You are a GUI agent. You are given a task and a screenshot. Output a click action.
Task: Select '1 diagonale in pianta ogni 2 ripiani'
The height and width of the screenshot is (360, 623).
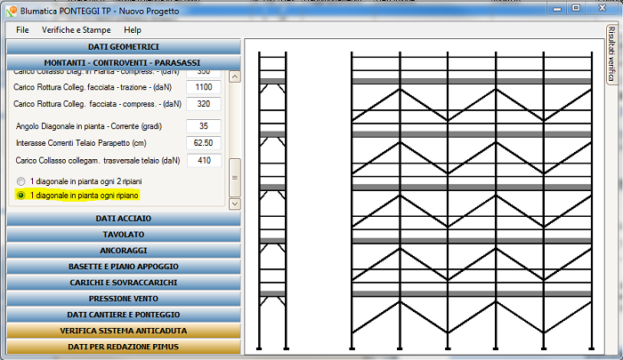21,180
